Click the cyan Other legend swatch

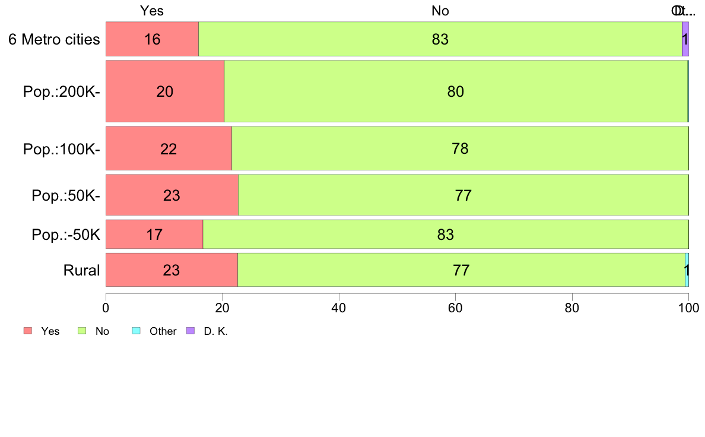136,331
